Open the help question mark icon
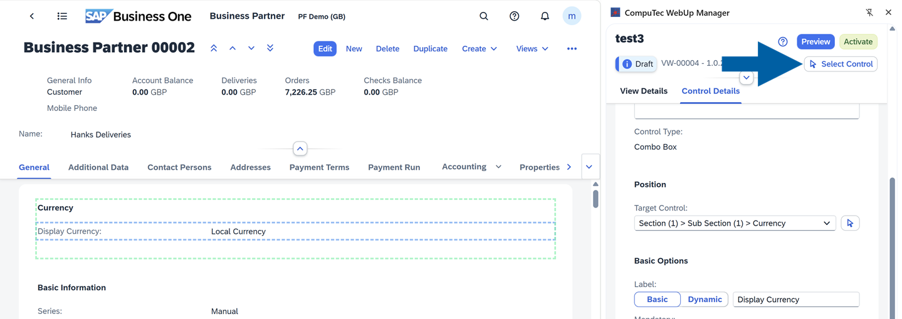Screen dimensions: 902x319 514,16
